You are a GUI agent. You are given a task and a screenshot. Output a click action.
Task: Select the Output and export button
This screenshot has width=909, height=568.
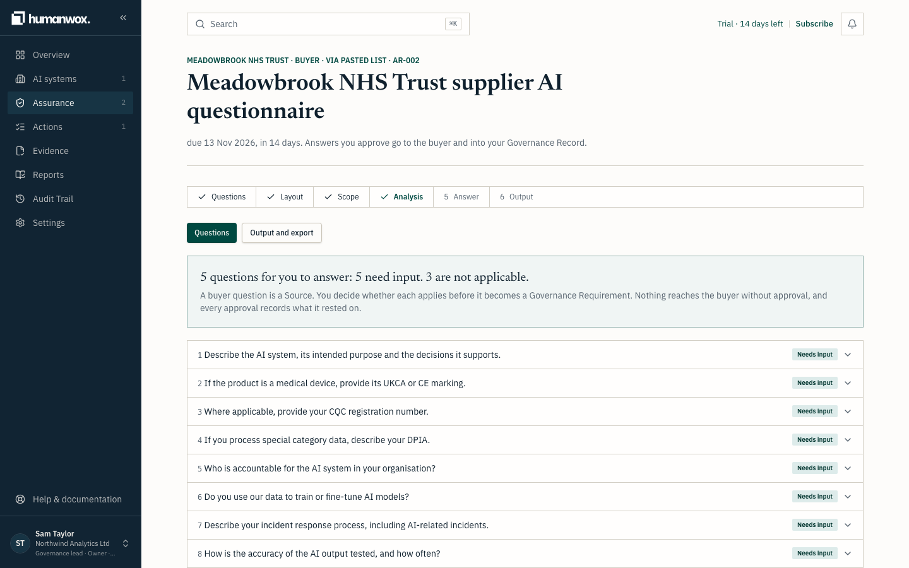click(282, 233)
